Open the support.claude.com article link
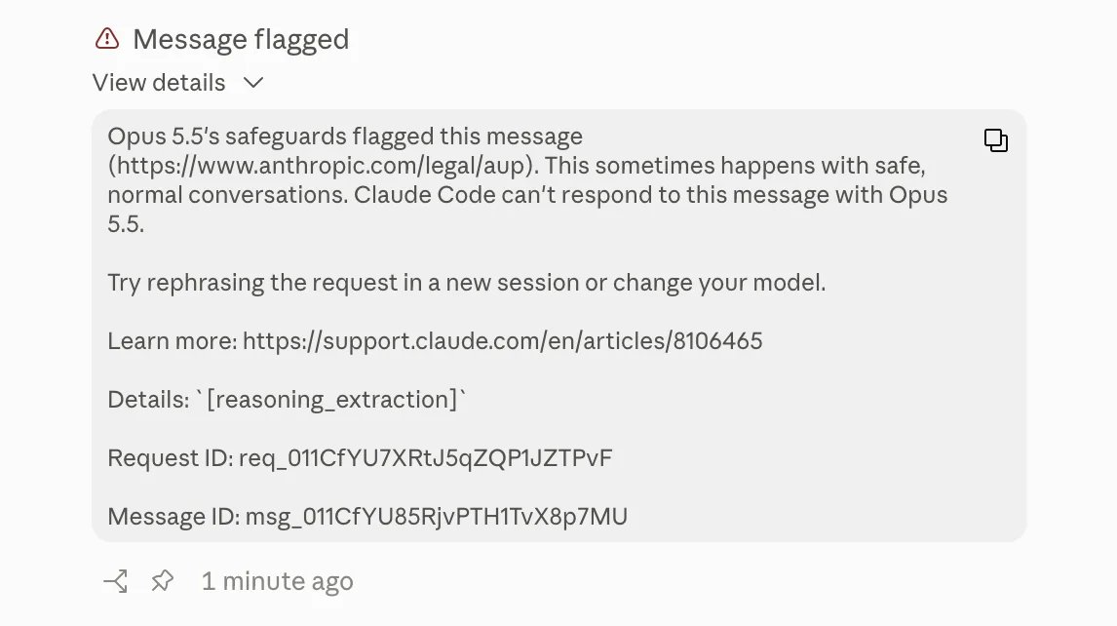The width and height of the screenshot is (1117, 626). tap(502, 341)
